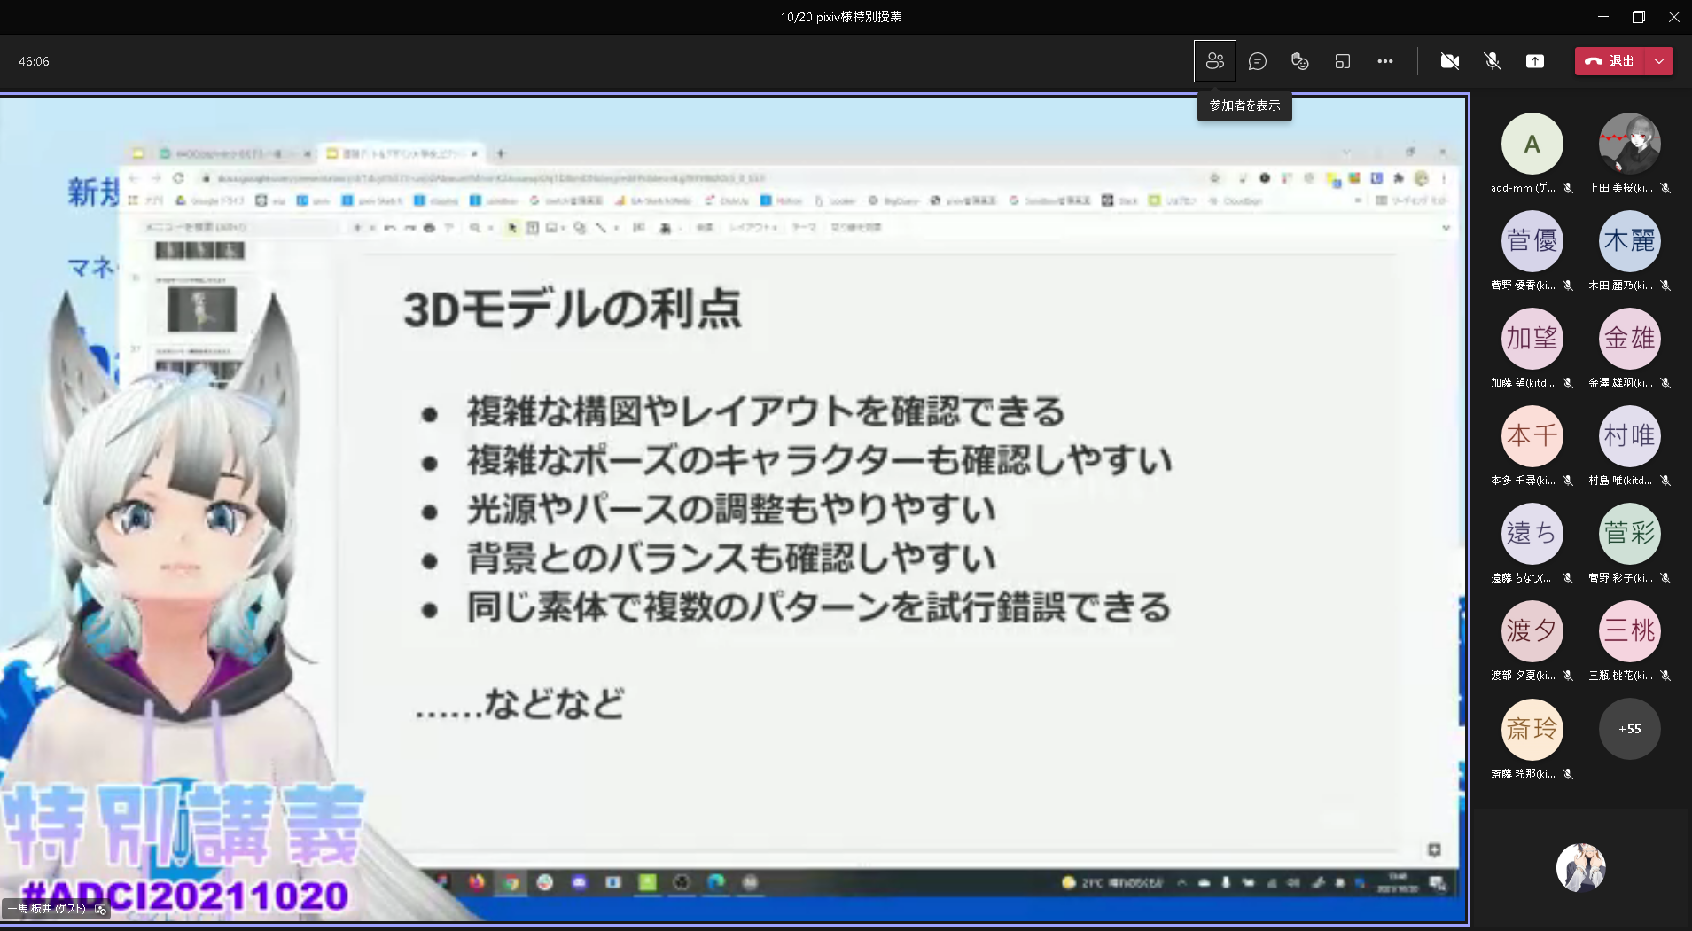The image size is (1692, 931).
Task: Open the share content tray
Action: click(1535, 61)
